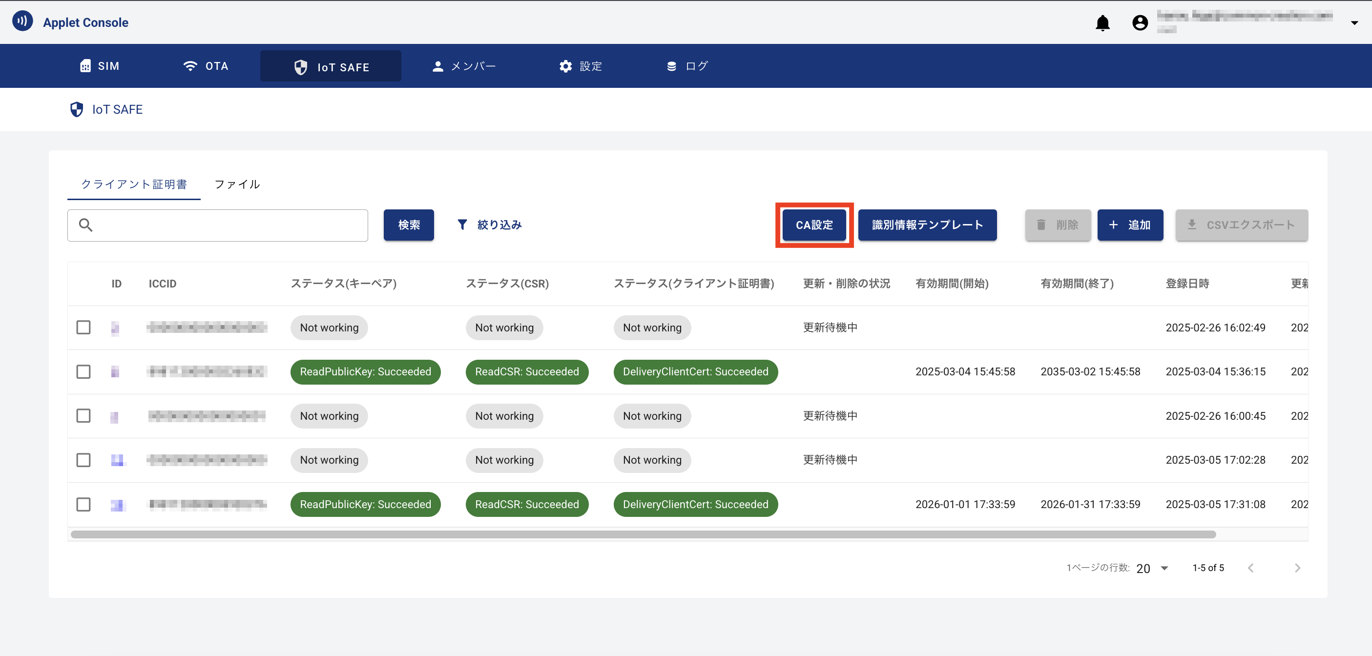Check the row registered 2025-03-05 17:02:28
The height and width of the screenshot is (656, 1372).
83,460
